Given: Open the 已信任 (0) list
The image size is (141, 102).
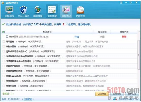Looking at the screenshot, I should point(8,94).
